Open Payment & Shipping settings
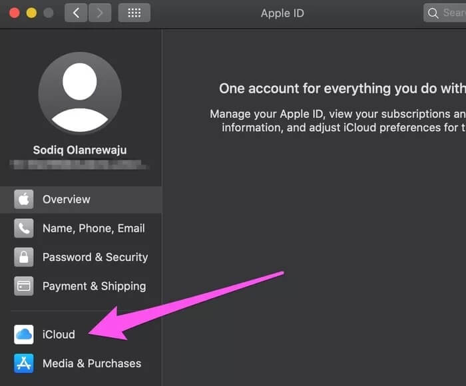 click(81, 286)
